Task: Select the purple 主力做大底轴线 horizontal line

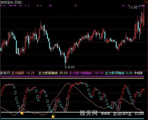Action: click(x=72, y=76)
